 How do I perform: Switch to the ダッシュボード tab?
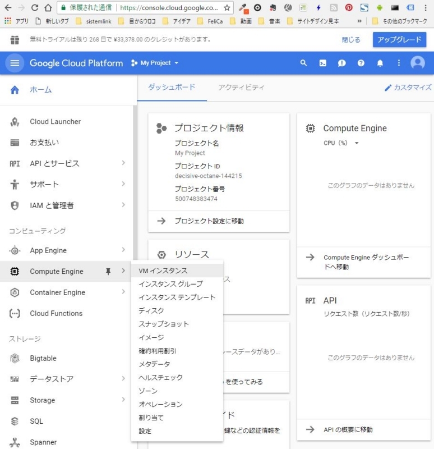(172, 88)
